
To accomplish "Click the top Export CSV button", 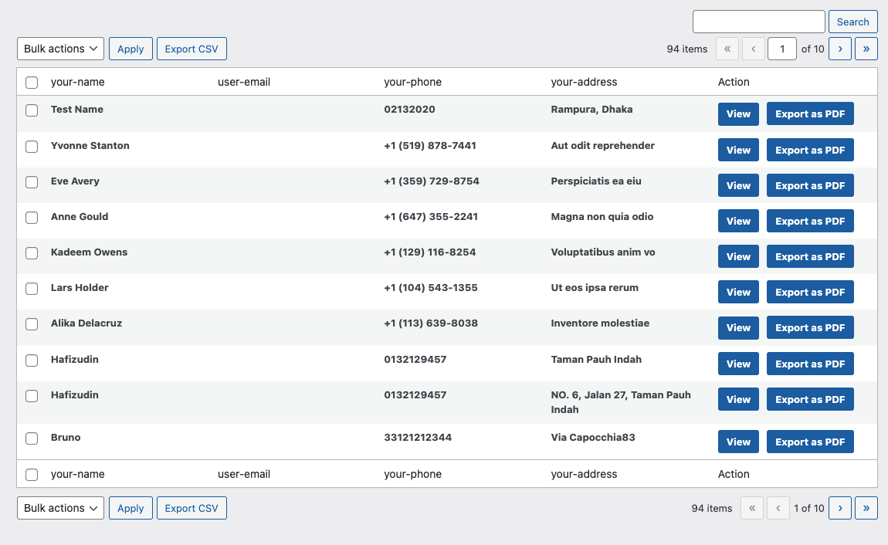I will click(191, 49).
